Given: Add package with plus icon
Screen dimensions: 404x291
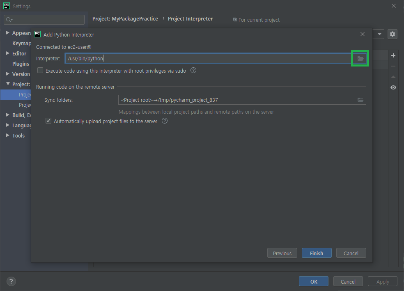Looking at the screenshot, I should point(393,55).
